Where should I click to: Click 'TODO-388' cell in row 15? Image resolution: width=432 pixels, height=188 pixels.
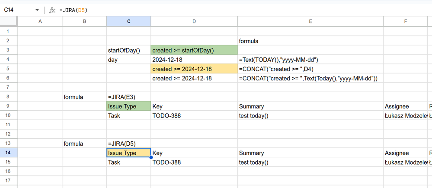pyautogui.click(x=194, y=162)
